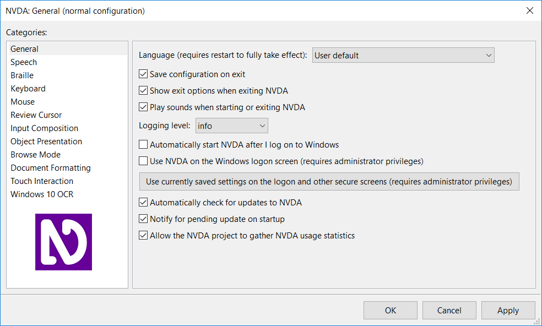Uncheck Automatically check for updates to NVDA
This screenshot has width=542, height=326.
pos(144,203)
